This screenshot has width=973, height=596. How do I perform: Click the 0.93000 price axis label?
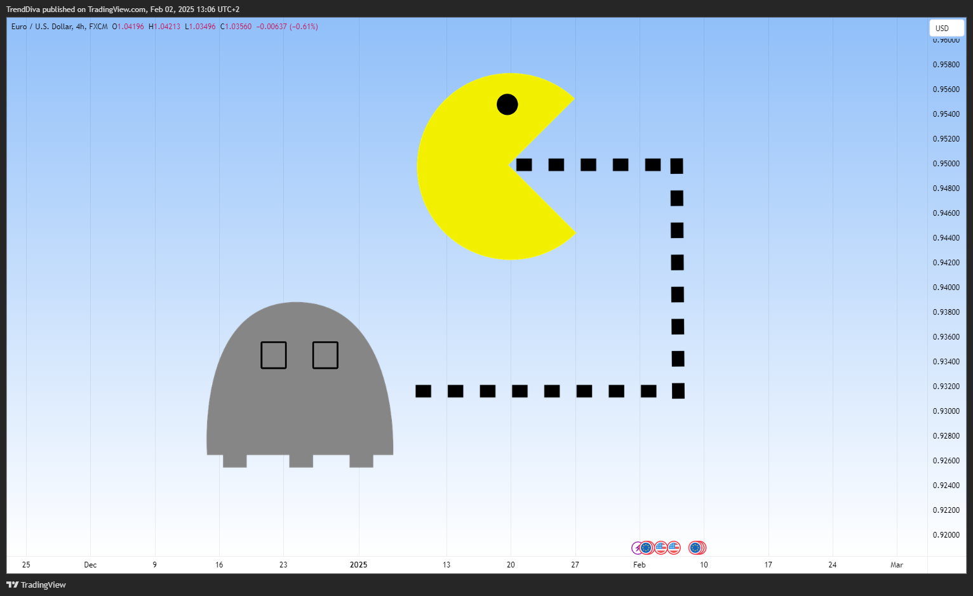coord(946,411)
